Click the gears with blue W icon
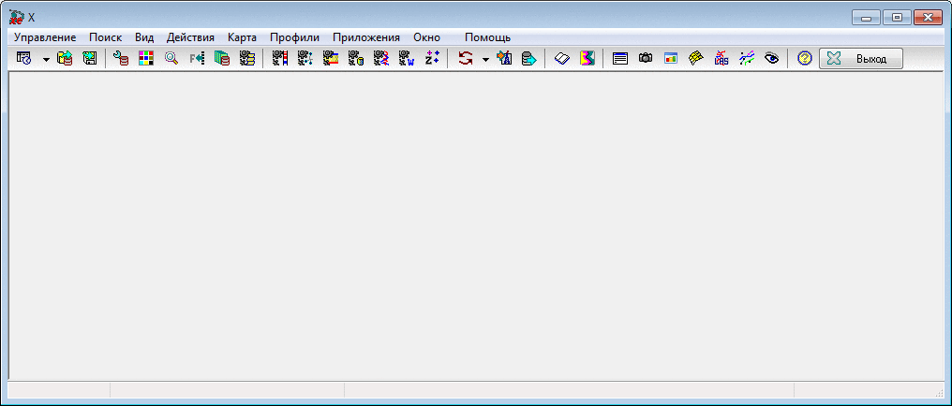The height and width of the screenshot is (406, 952). [406, 59]
